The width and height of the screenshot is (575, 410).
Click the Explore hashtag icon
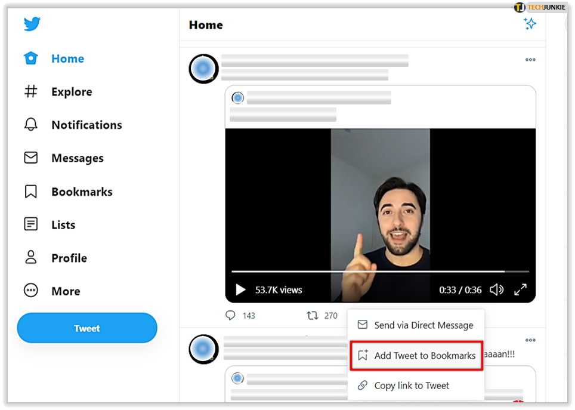[31, 91]
